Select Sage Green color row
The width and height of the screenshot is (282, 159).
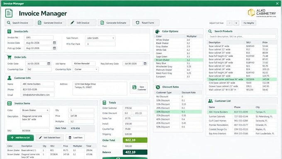[179, 56]
